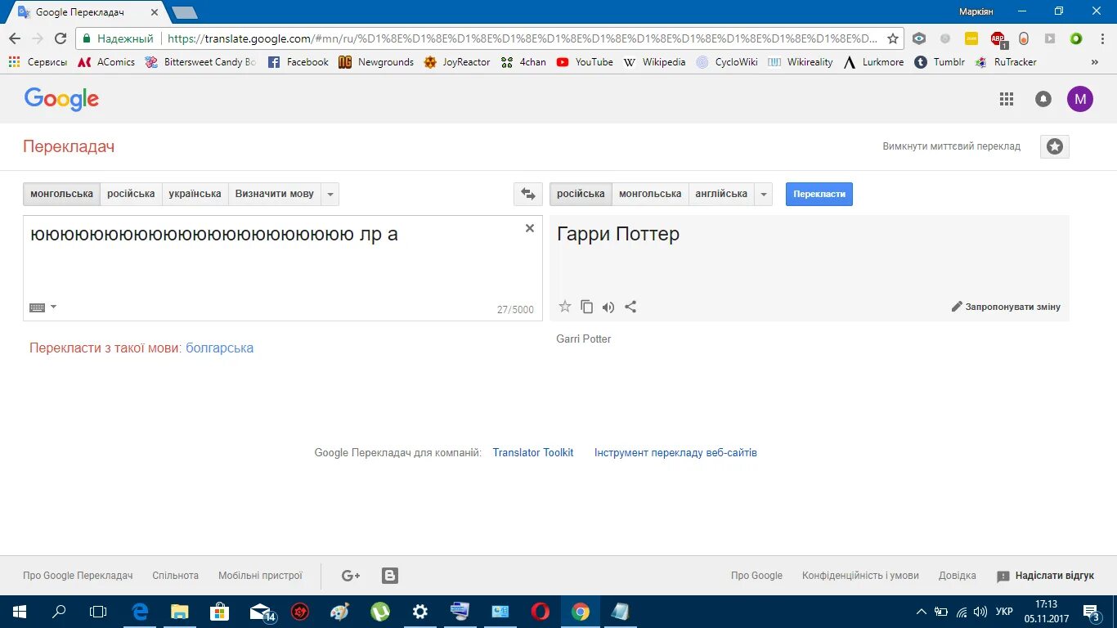Screen dimensions: 1117x628
Task: Open the Довідка footer link
Action: point(958,576)
